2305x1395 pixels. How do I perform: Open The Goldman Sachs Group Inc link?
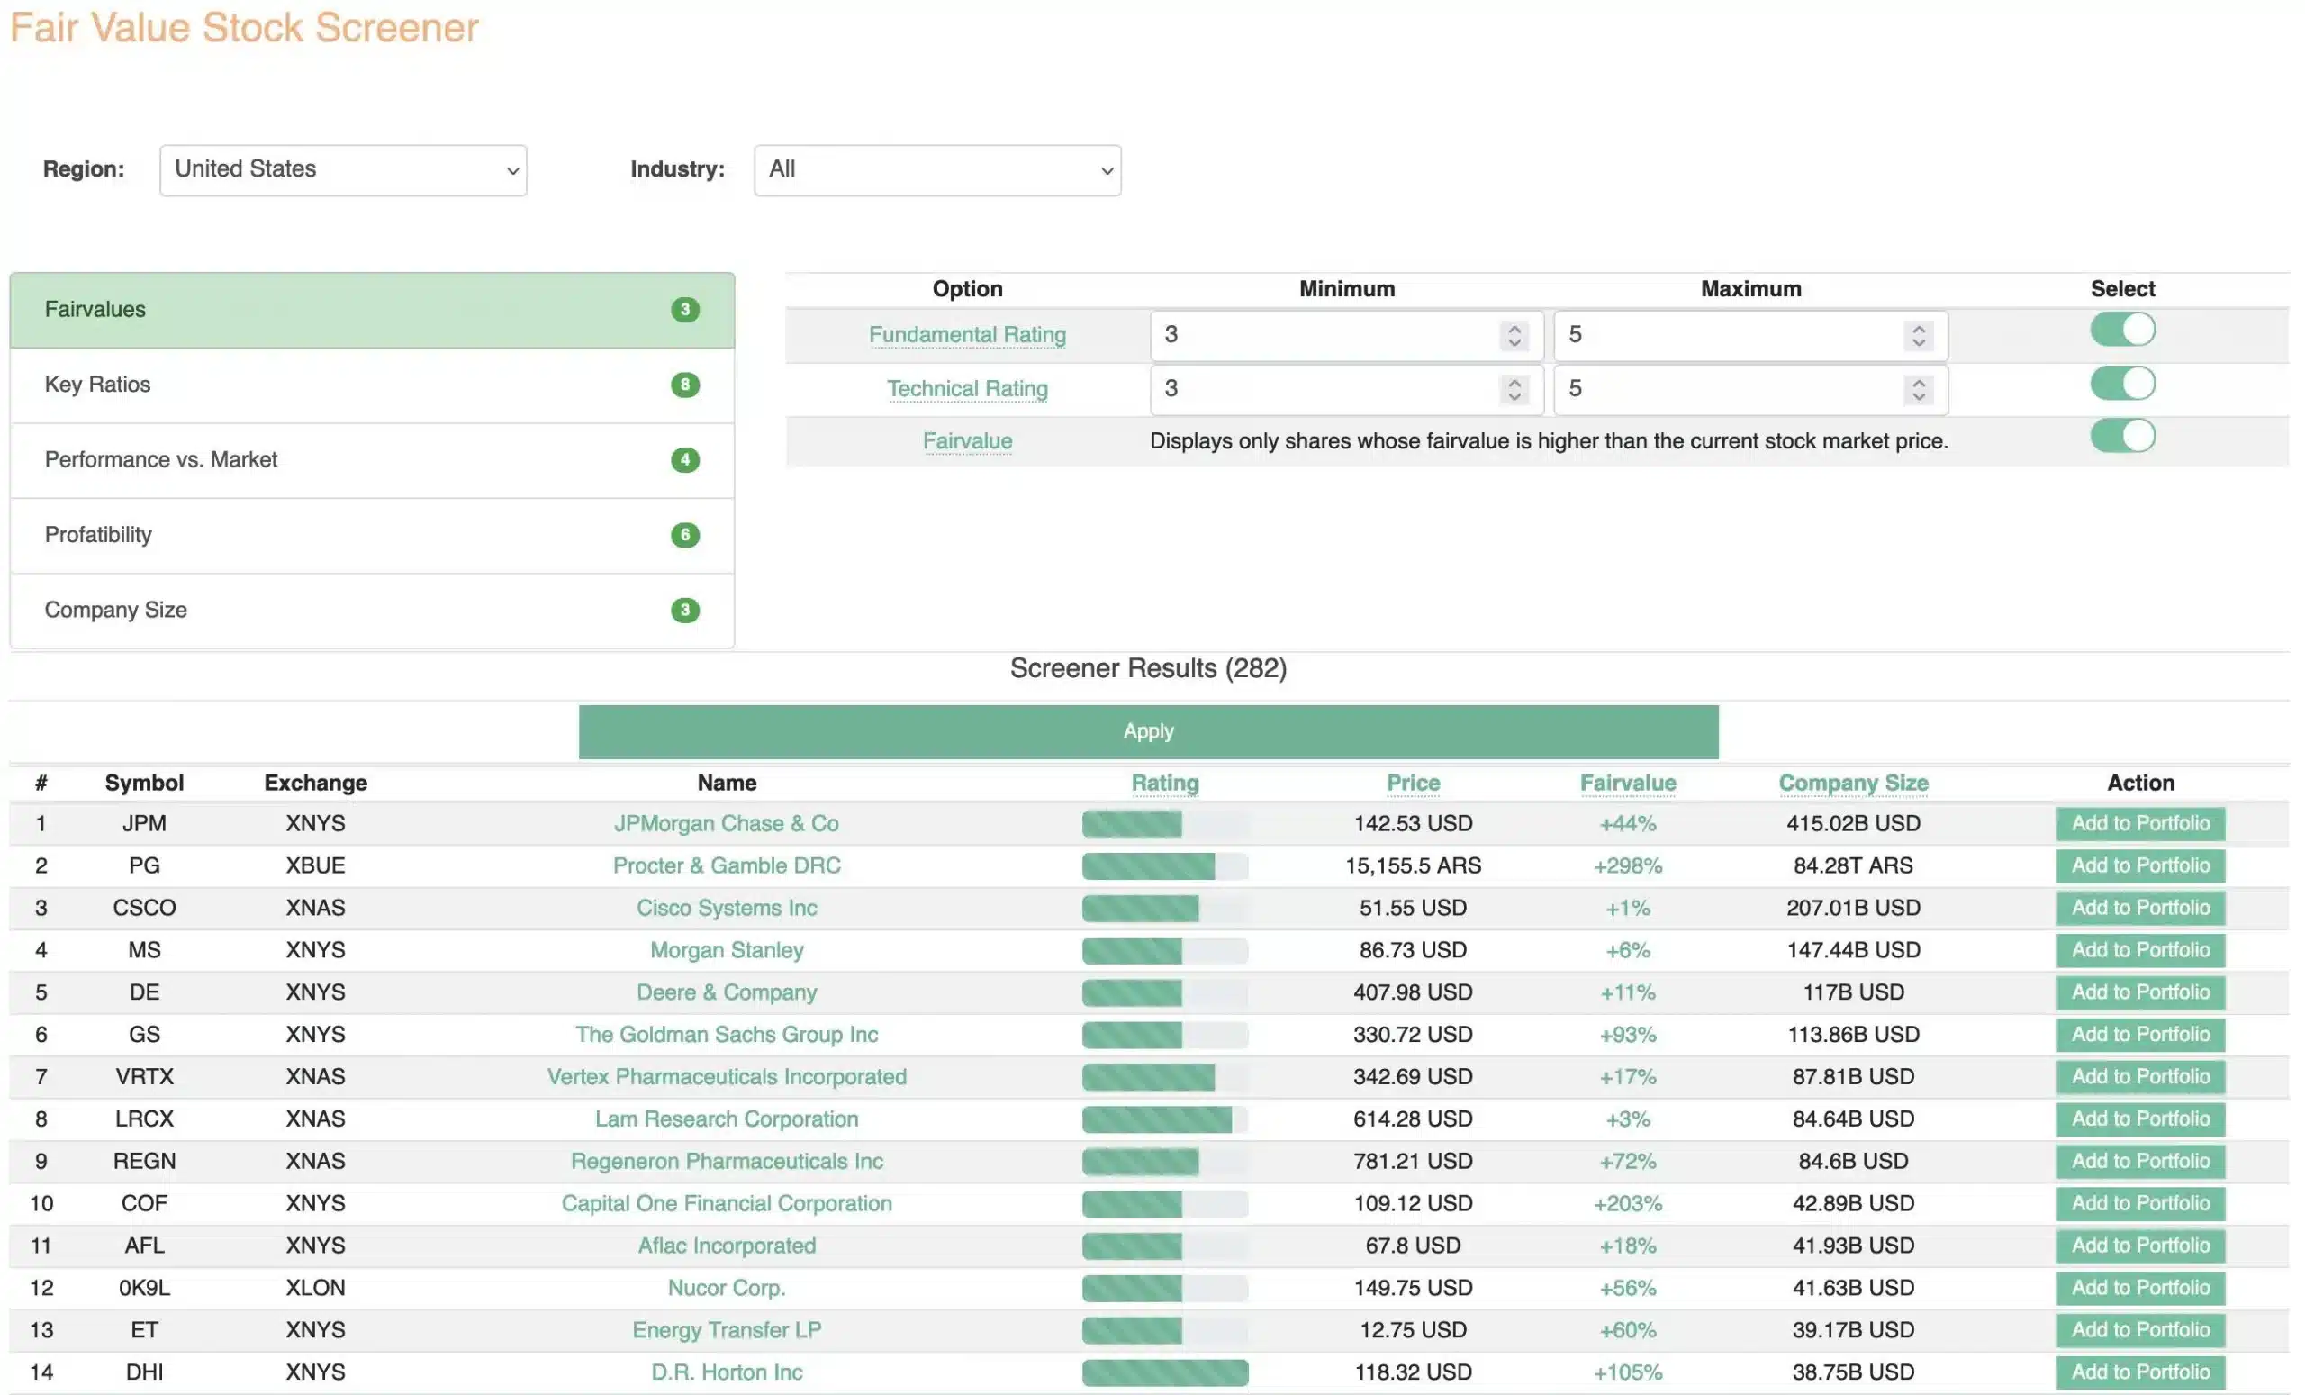pyautogui.click(x=727, y=1034)
